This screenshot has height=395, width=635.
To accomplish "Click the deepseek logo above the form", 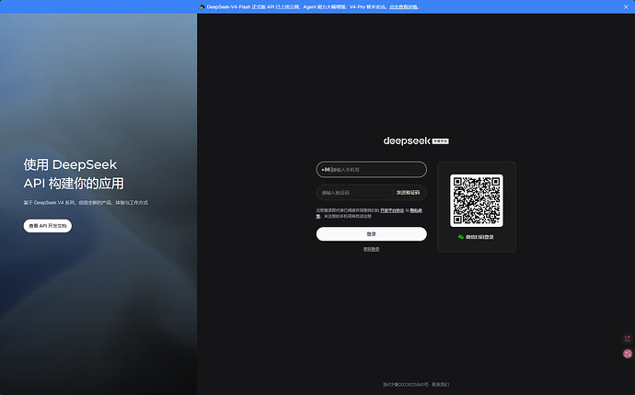I will tap(407, 141).
